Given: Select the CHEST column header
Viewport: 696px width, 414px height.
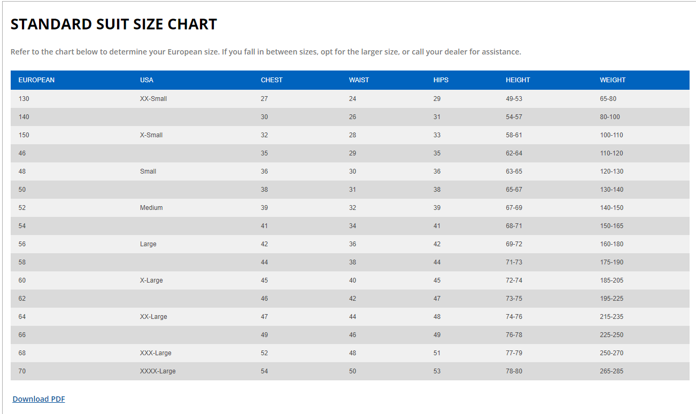Looking at the screenshot, I should point(272,80).
